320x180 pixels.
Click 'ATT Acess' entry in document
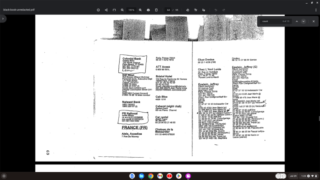pos(163,67)
